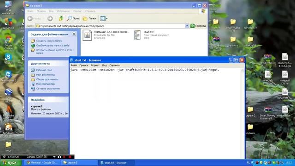Go up one folder level in Explorer
The width and height of the screenshot is (295, 166).
point(61,18)
